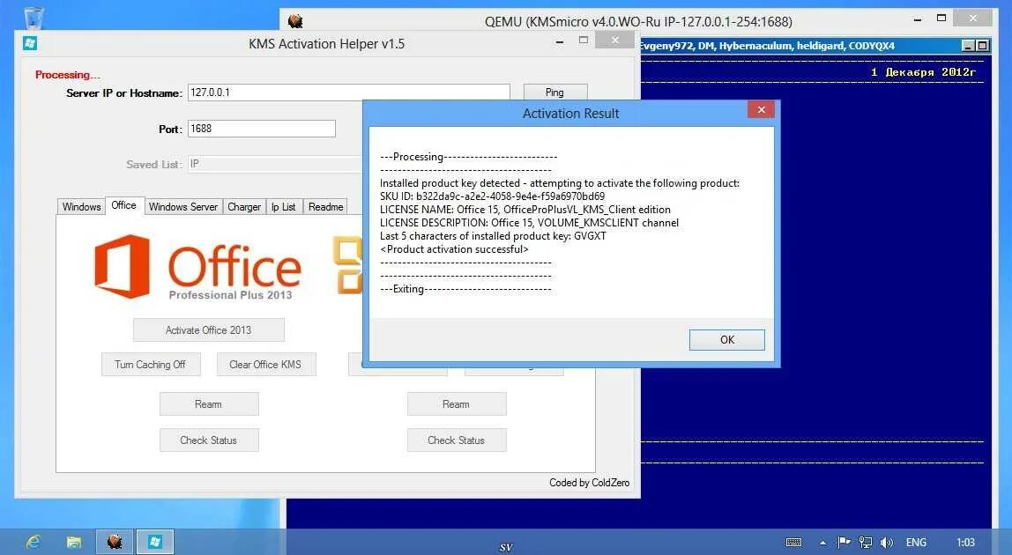Open the Windows Server tab
The image size is (1012, 555).
click(183, 206)
